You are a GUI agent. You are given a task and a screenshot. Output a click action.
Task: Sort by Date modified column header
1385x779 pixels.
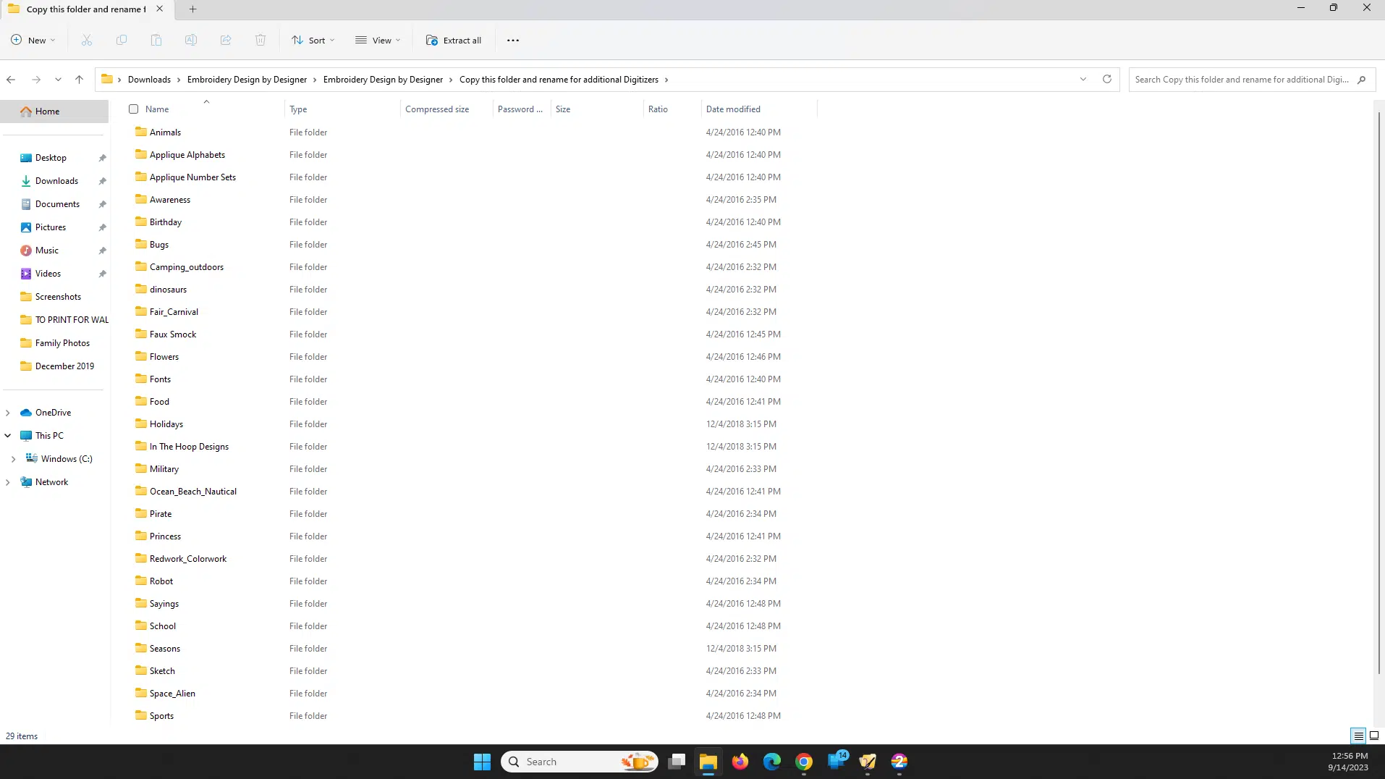(x=733, y=109)
